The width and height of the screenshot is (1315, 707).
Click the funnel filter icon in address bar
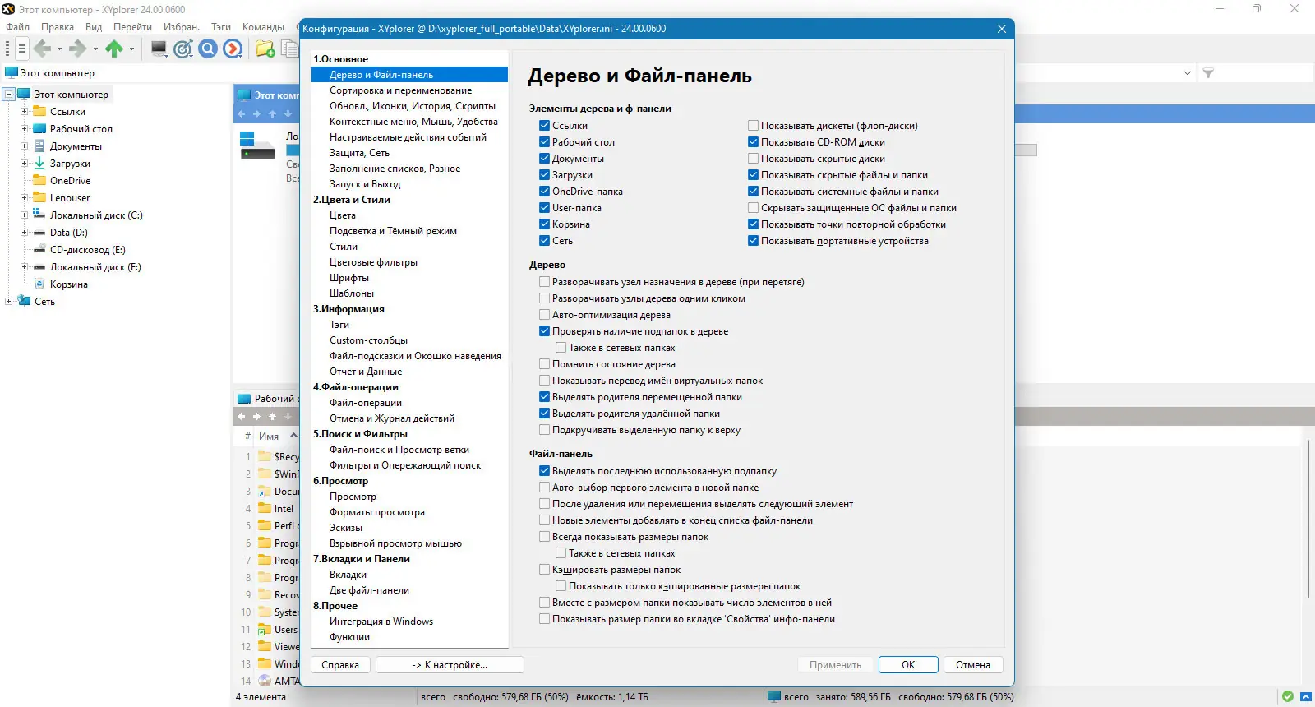point(1208,73)
